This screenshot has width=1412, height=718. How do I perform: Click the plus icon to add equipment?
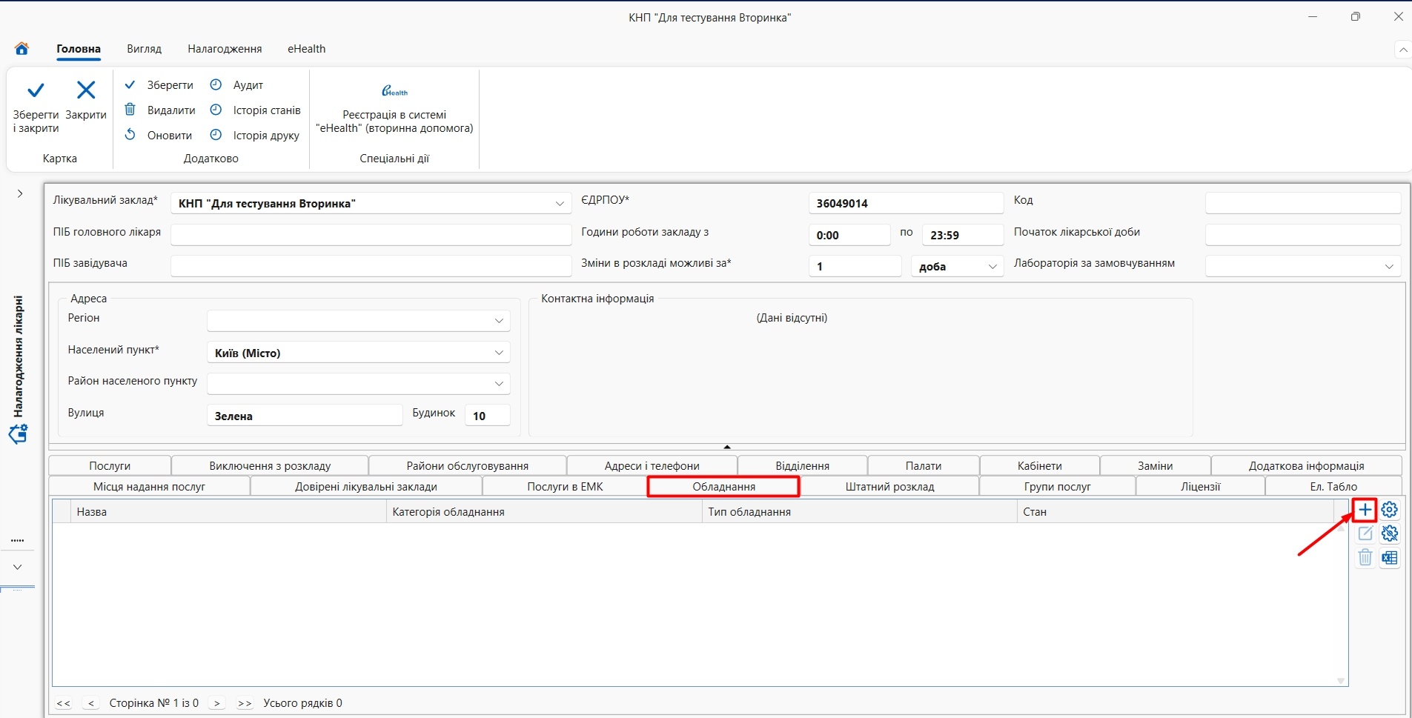[x=1365, y=510]
